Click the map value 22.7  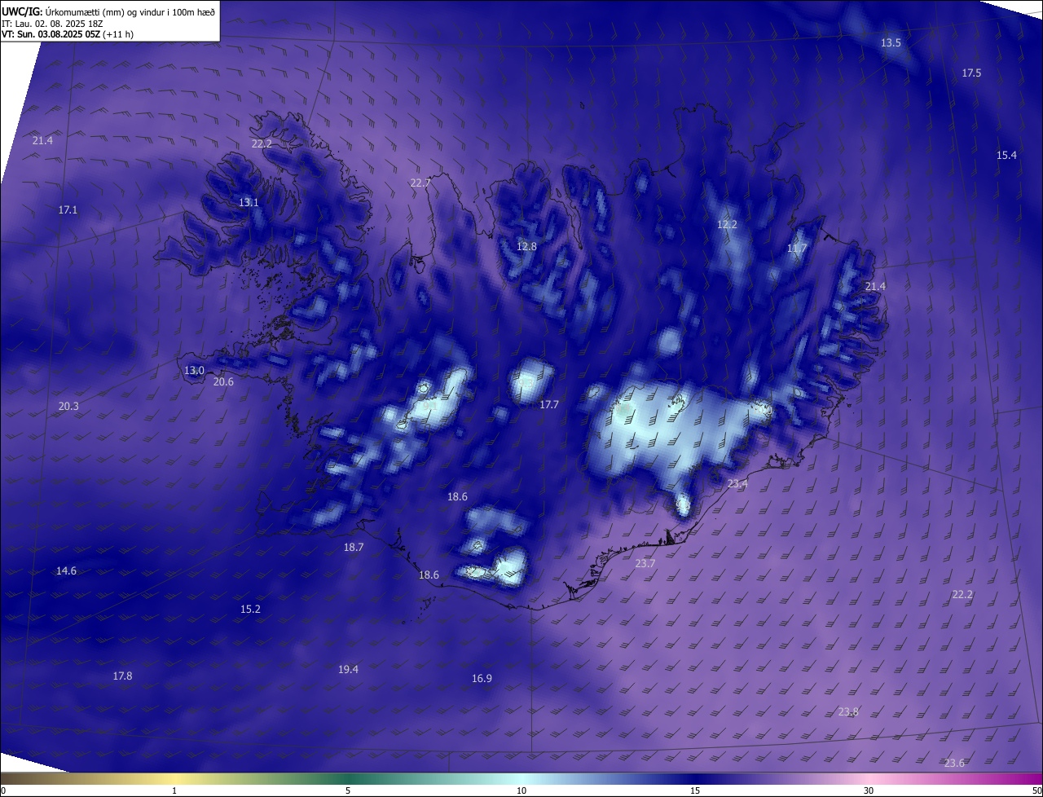tap(420, 183)
